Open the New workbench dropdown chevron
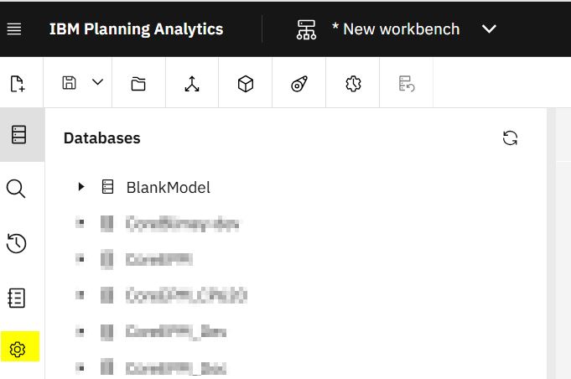 (x=490, y=29)
